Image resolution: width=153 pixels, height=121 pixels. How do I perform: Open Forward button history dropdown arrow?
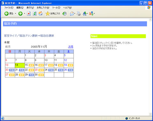tap(25, 13)
